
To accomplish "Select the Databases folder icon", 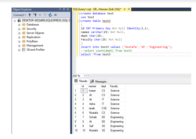I will coord(24,24).
